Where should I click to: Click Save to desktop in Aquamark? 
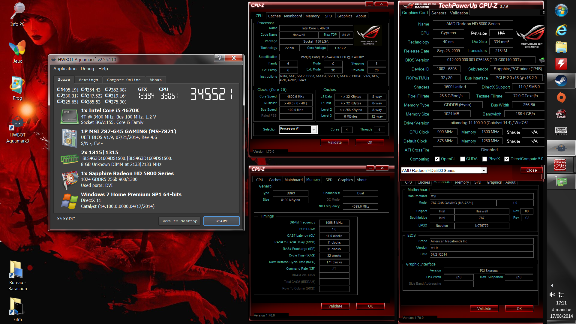(x=179, y=221)
